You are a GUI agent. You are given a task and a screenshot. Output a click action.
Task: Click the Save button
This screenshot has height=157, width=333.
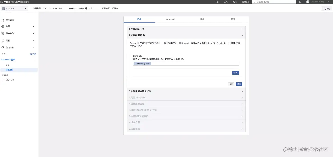(235, 73)
